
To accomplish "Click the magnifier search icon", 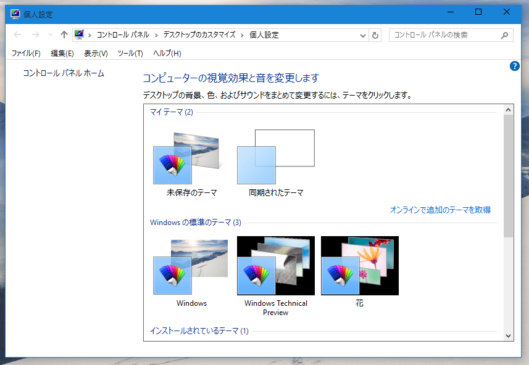I will pos(504,35).
